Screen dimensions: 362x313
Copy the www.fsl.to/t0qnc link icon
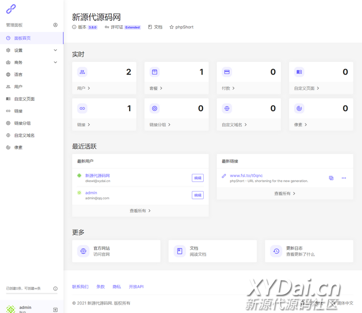click(331, 178)
